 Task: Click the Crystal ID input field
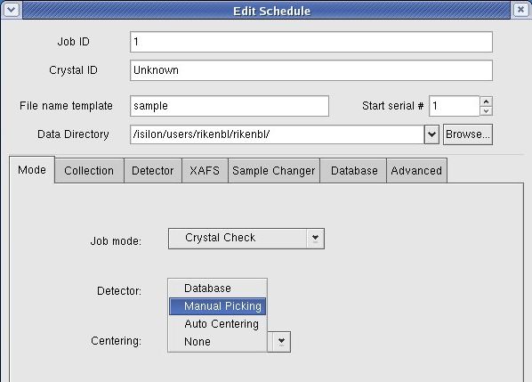(x=311, y=70)
